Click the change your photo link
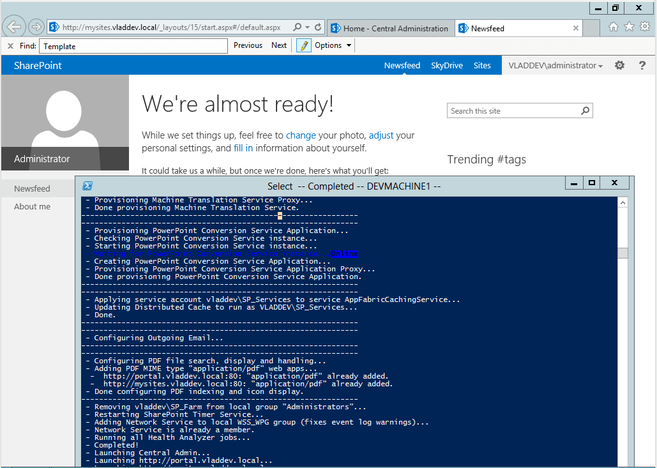Viewport: 657px width, 468px height. pos(301,135)
